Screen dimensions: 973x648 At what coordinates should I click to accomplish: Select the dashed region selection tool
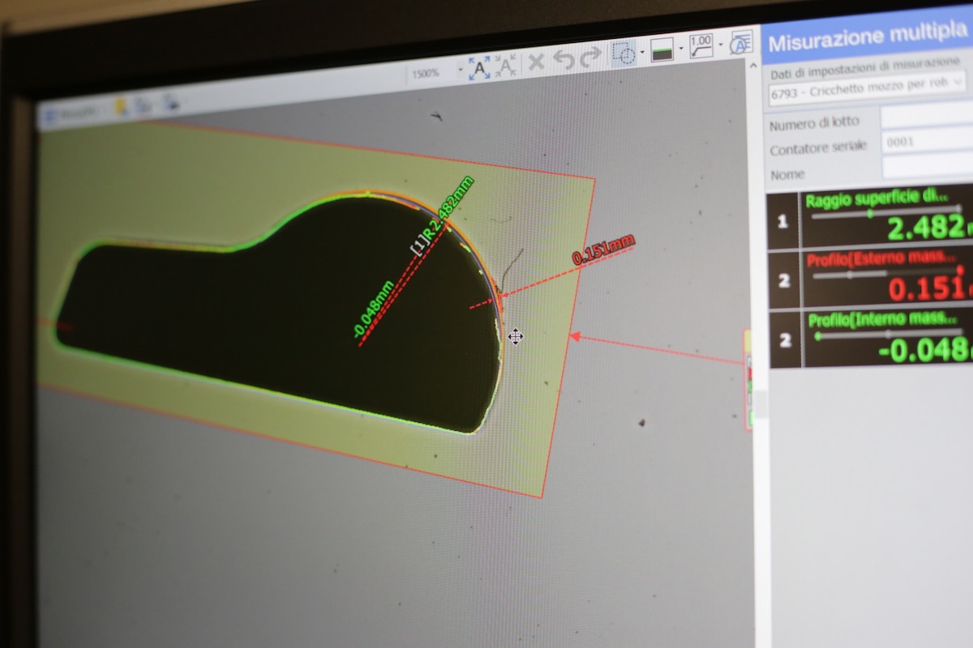(624, 53)
